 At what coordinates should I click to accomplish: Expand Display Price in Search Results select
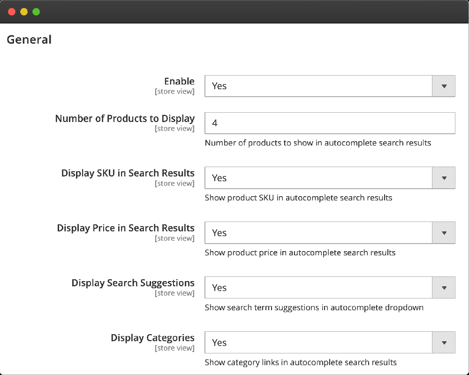pyautogui.click(x=318, y=233)
